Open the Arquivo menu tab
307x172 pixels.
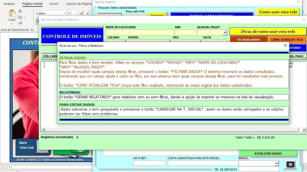(x=9, y=4)
